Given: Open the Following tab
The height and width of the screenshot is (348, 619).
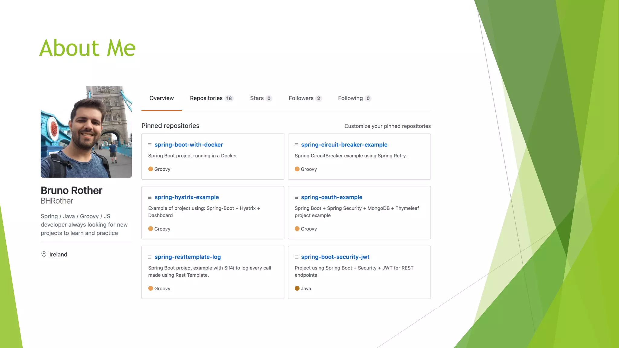Looking at the screenshot, I should [354, 98].
